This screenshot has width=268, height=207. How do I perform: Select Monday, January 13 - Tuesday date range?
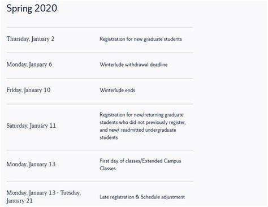(44, 193)
